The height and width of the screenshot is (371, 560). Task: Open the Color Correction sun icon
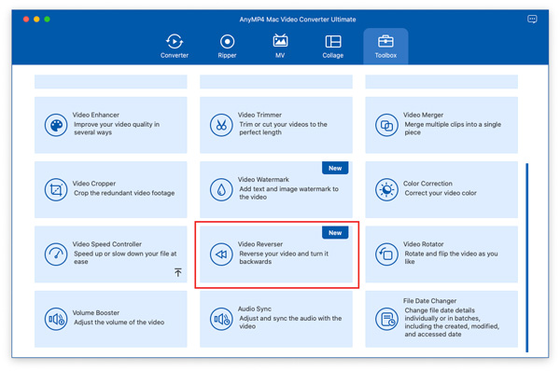pos(386,190)
